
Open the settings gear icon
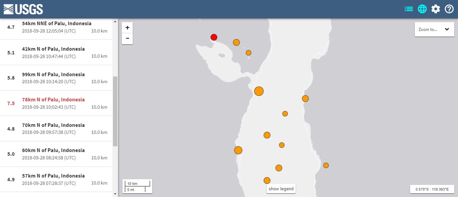[436, 9]
